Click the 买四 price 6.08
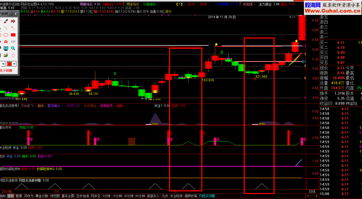 (x=341, y=57)
